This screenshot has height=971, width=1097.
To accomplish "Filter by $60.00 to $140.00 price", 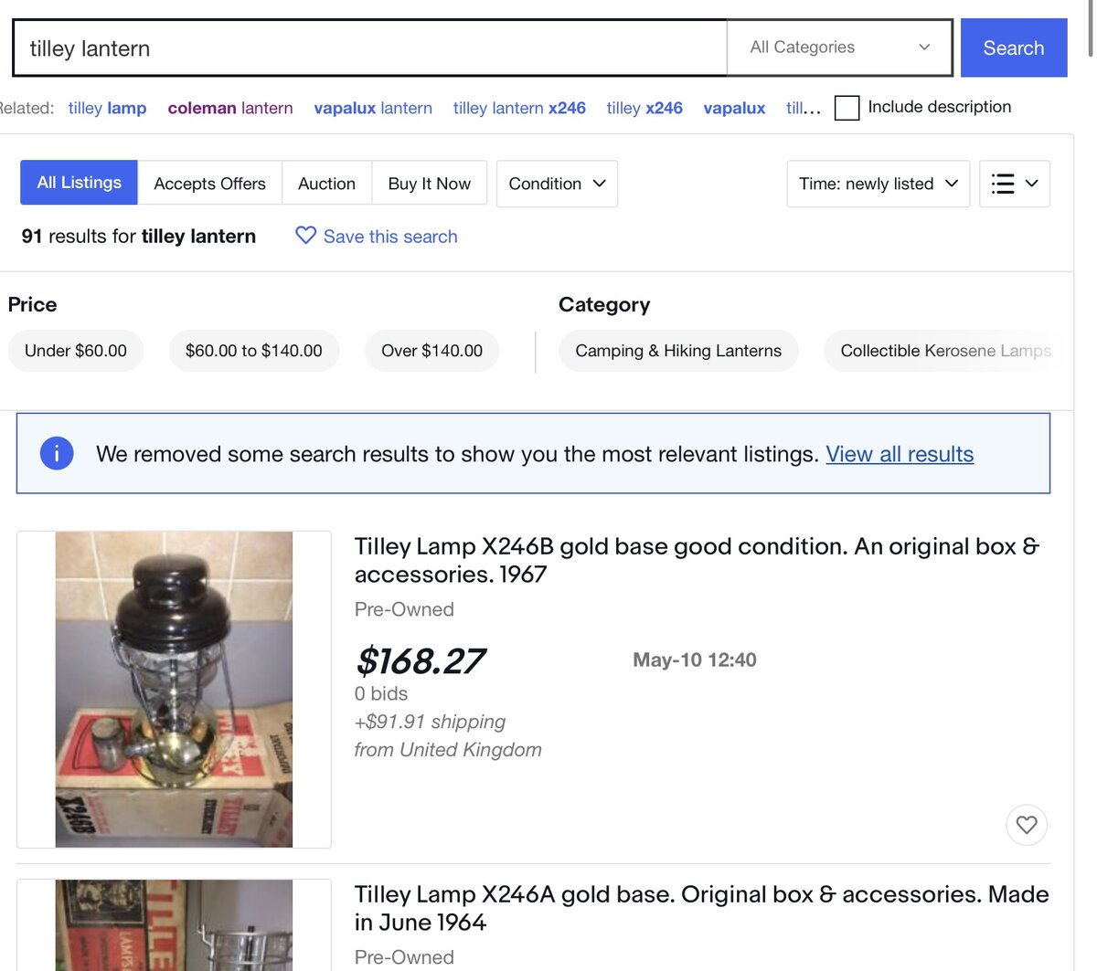I will 254,351.
